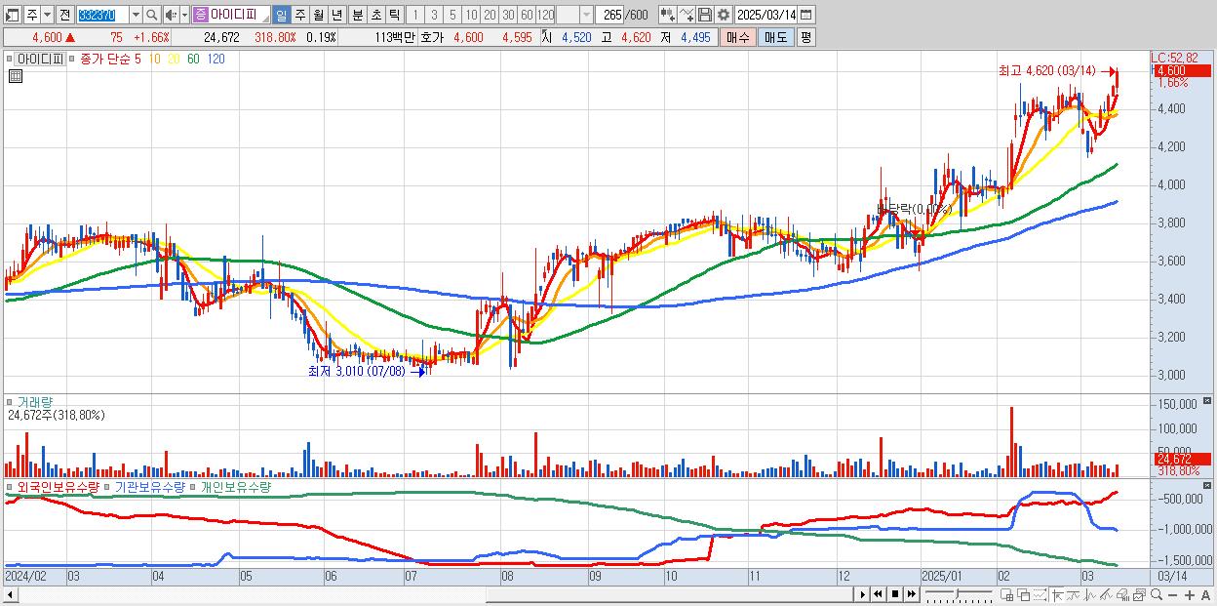This screenshot has height=606, width=1217.
Task: Click the candle count field 265
Action: point(611,15)
